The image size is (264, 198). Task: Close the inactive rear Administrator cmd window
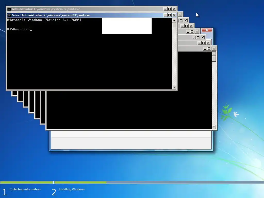point(174,9)
